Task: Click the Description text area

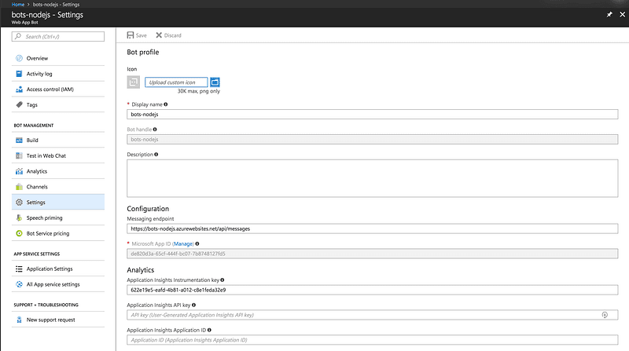Action: (x=372, y=178)
